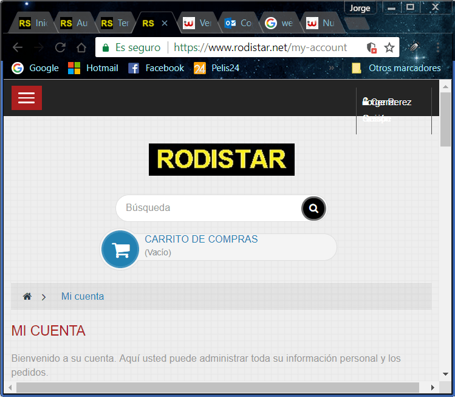Click the MI CUENTA heading
The height and width of the screenshot is (397, 455).
(x=49, y=331)
